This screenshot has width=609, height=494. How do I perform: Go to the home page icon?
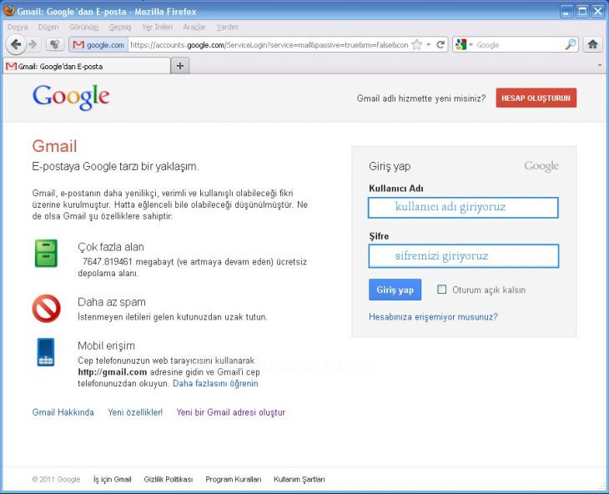coord(592,45)
